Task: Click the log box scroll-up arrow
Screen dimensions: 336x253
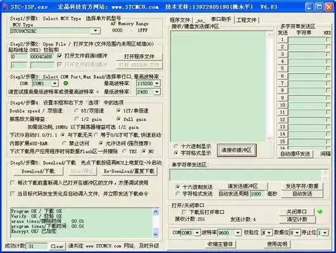Action: pos(156,212)
